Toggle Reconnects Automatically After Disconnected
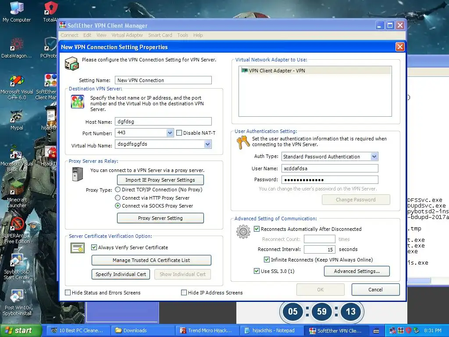 257,229
